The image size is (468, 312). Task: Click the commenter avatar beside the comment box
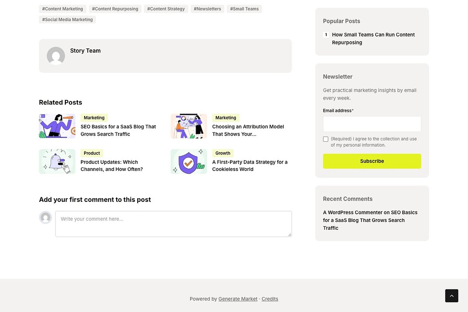click(45, 217)
